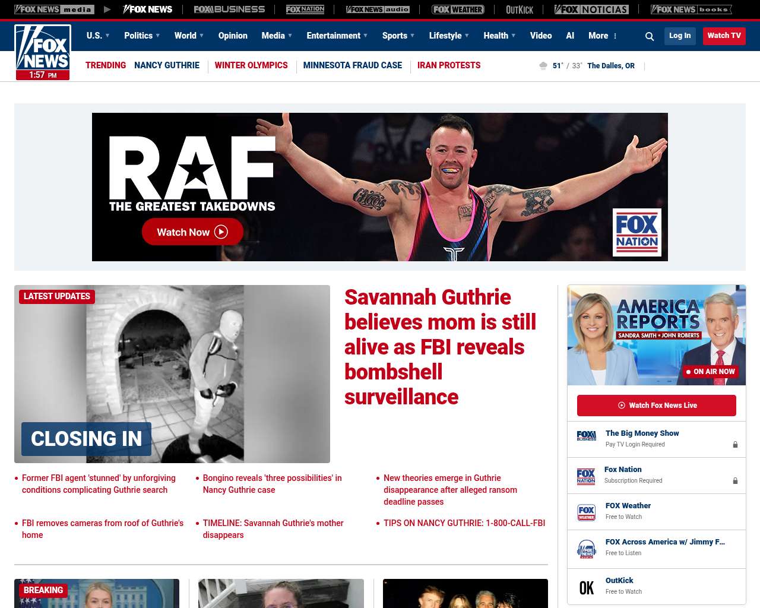Open The Dalles, OR weather location
The image size is (760, 608).
tap(611, 66)
